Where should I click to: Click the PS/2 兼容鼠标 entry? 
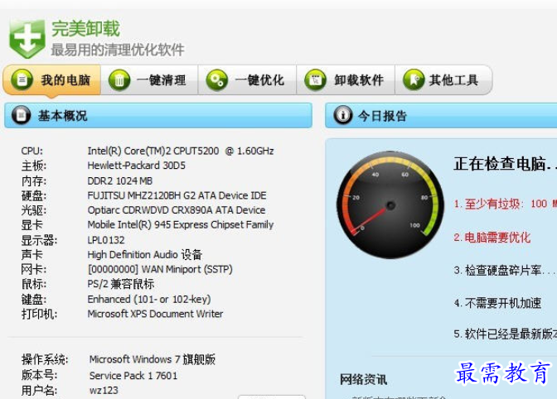coord(121,284)
